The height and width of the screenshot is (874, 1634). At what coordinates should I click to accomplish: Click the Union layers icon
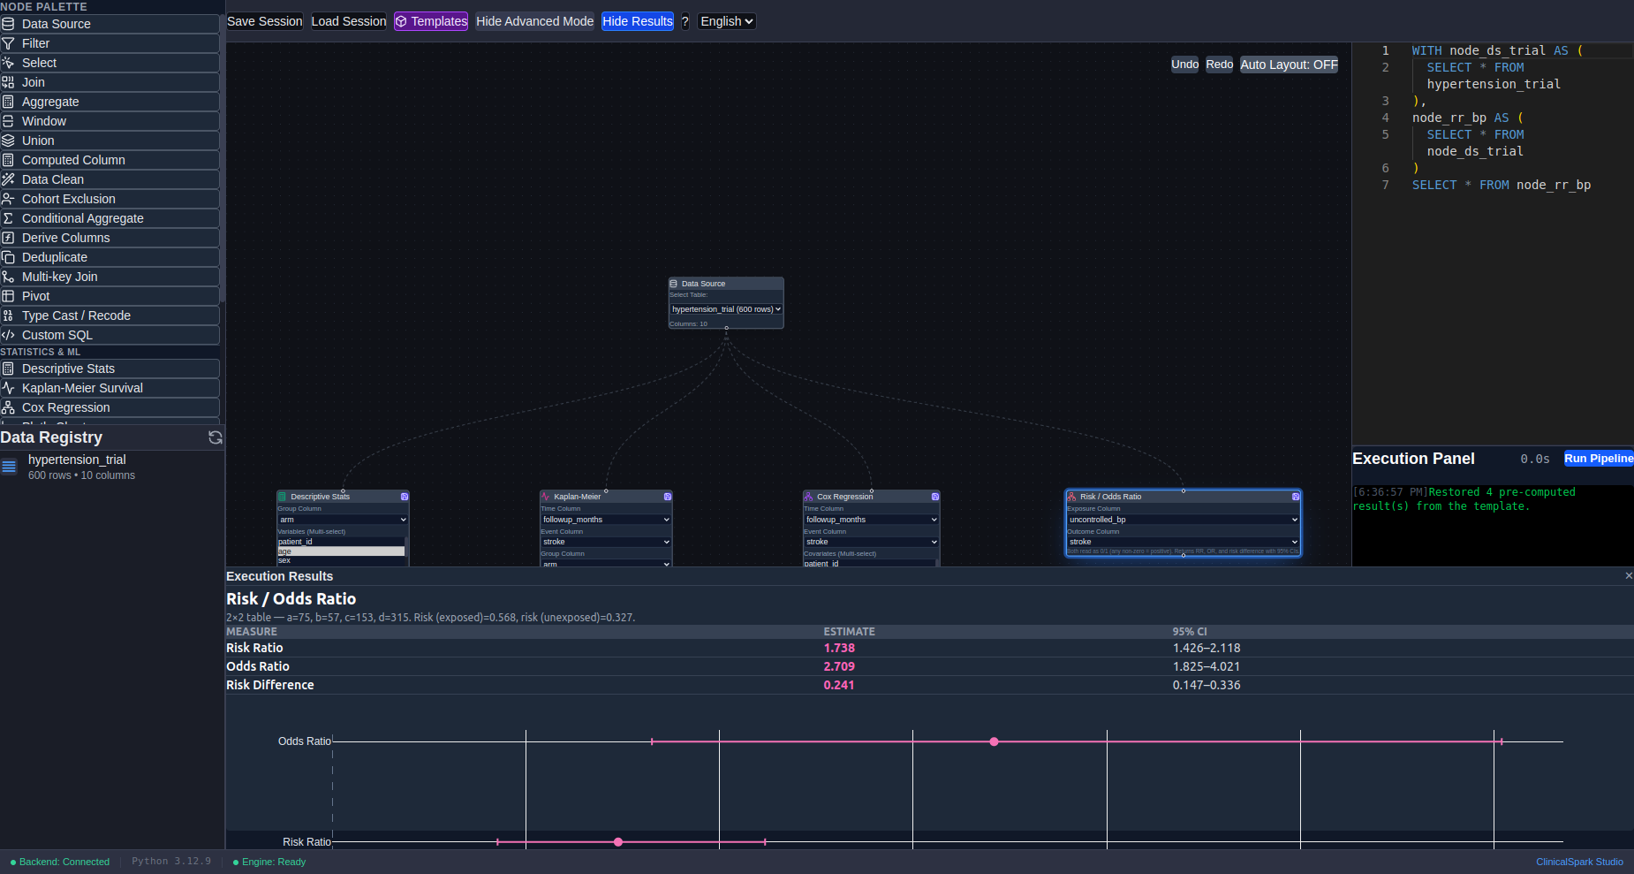[8, 141]
